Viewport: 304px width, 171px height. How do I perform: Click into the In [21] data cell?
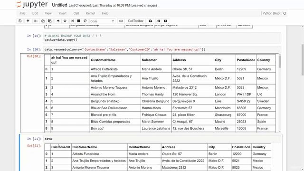[162, 139]
